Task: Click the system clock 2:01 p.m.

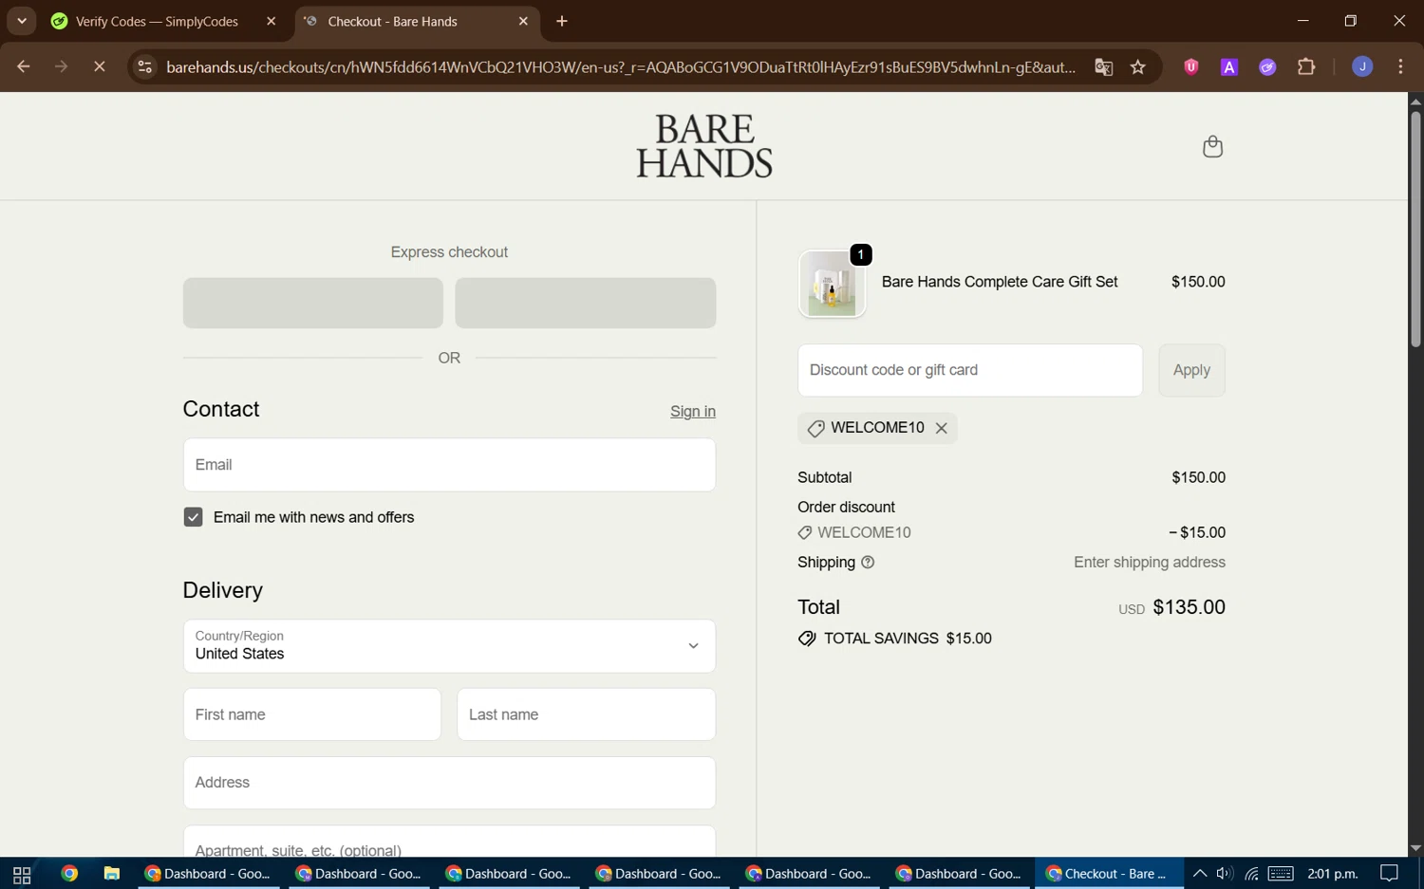Action: [1332, 874]
